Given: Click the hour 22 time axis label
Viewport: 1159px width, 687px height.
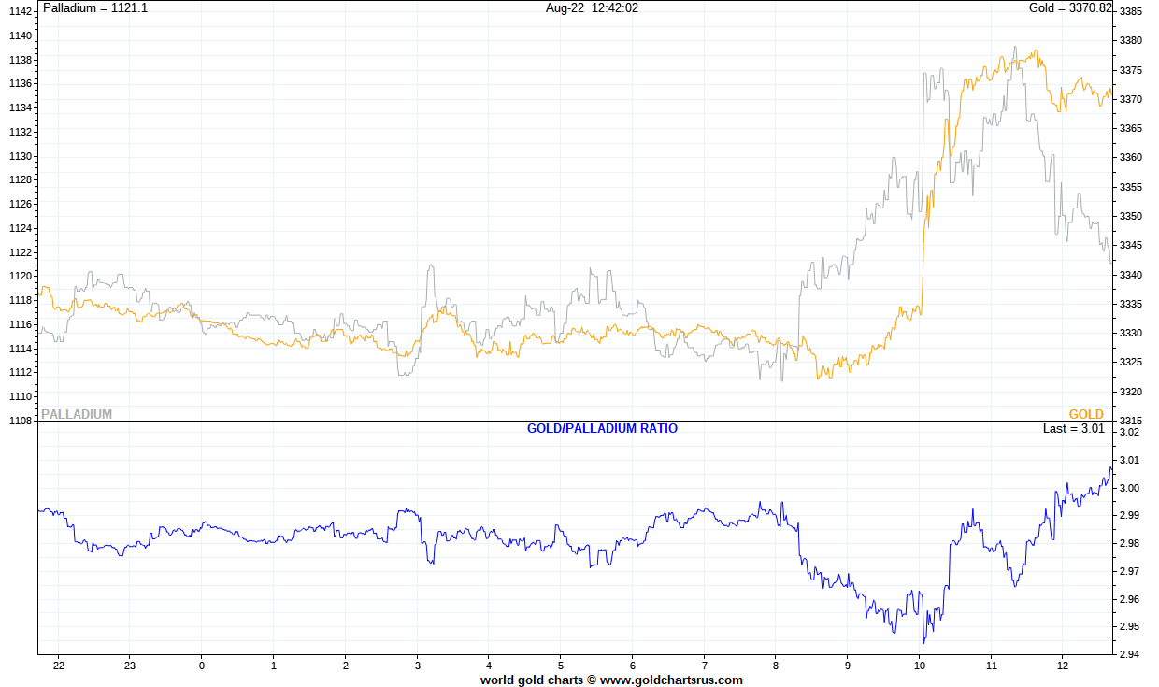Looking at the screenshot, I should [59, 666].
